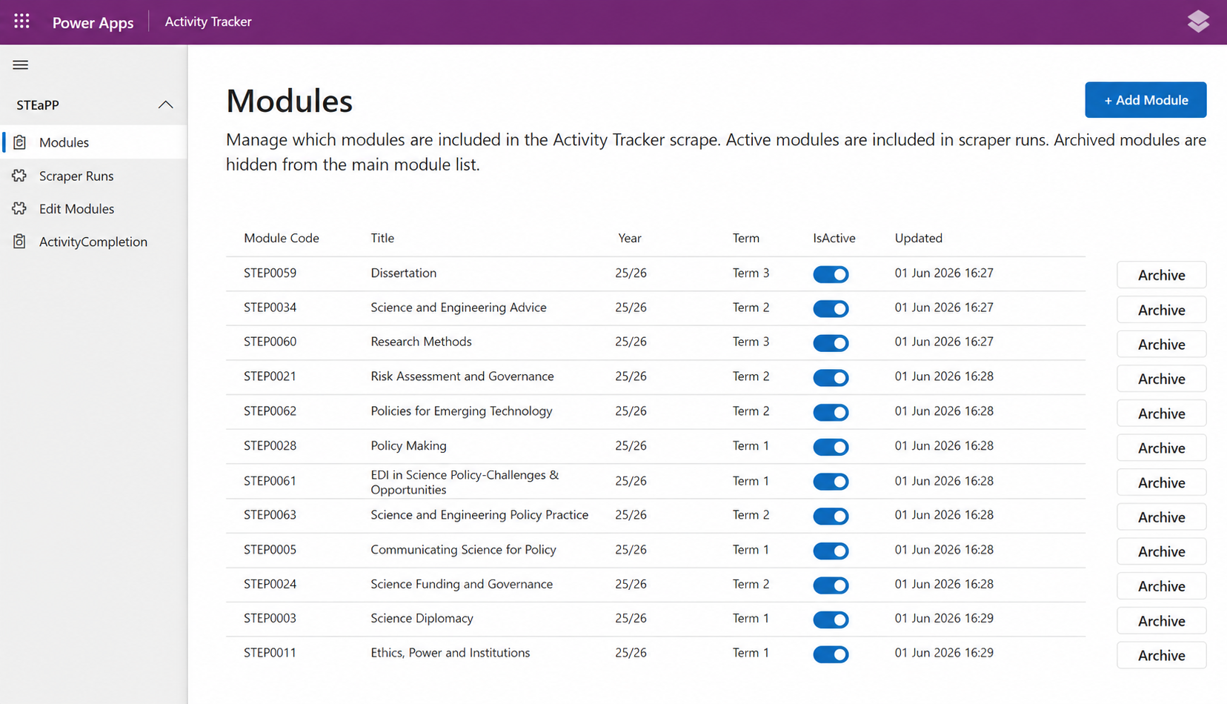1227x704 pixels.
Task: Click the Updated date for STEP0003
Action: (x=944, y=618)
